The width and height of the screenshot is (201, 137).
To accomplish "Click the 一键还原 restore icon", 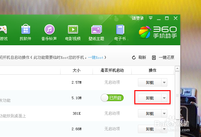I will pyautogui.click(x=154, y=58).
